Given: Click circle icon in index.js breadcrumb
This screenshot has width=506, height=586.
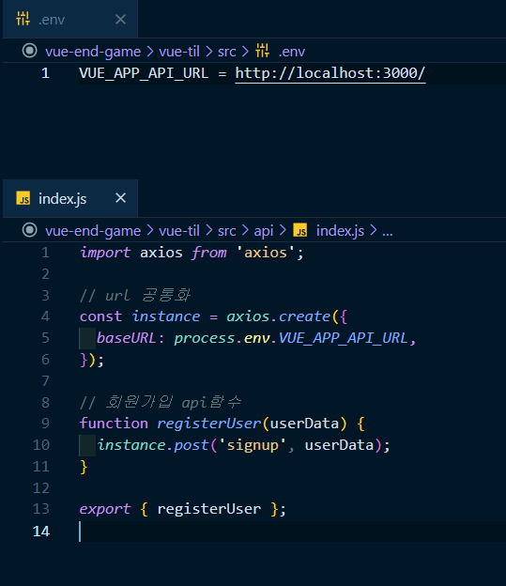Looking at the screenshot, I should [x=29, y=230].
